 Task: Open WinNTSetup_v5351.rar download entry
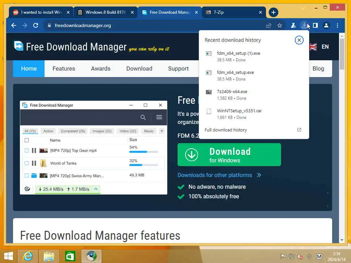click(x=254, y=114)
